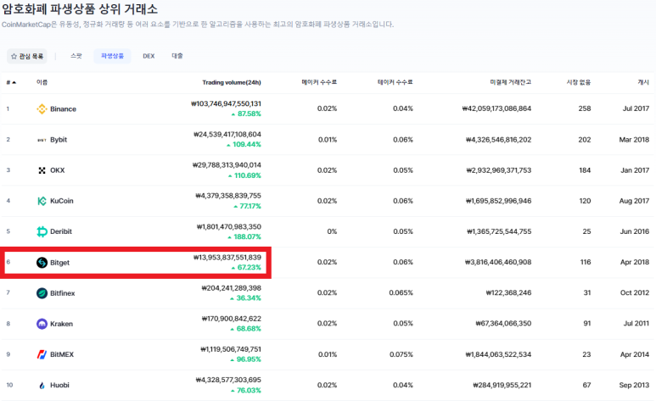Image resolution: width=656 pixels, height=406 pixels.
Task: Click the Kraken logo icon
Action: click(x=42, y=324)
